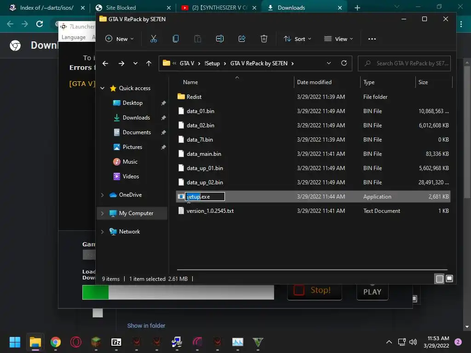Click Explorer horizontal scrollbar

click(312, 269)
